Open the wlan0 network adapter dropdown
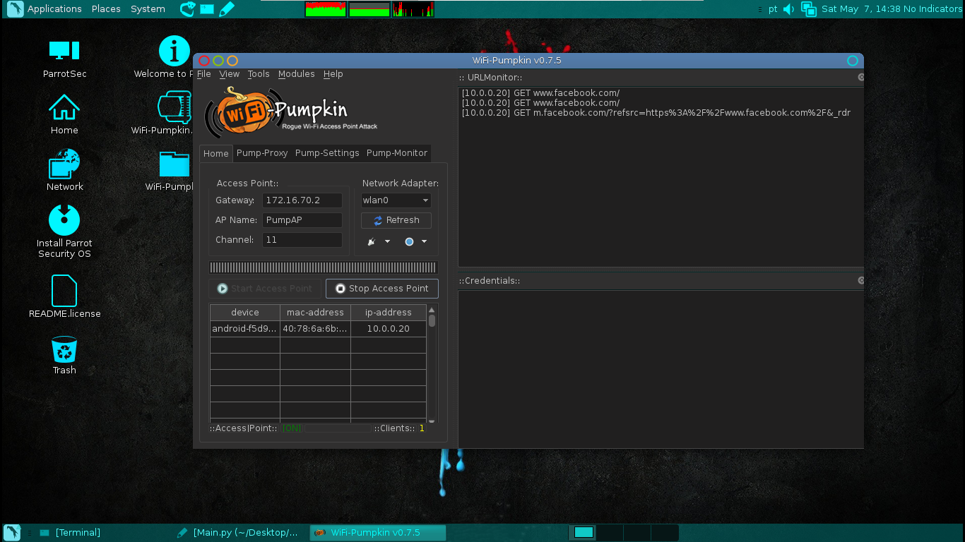Screen dimensions: 965x542 396,200
